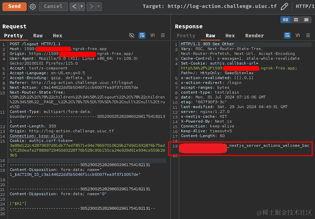This screenshot has height=219, width=315.
Task: Open the Response Hex tab
Action: pyautogui.click(x=230, y=36)
